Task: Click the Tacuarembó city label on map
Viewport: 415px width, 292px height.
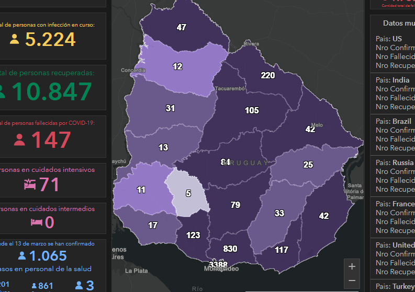Action: [230, 88]
